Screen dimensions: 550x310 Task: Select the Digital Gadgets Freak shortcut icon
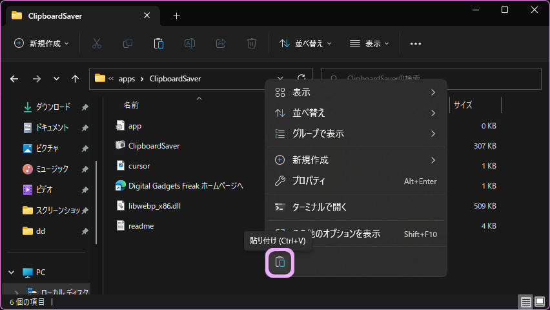coord(120,185)
